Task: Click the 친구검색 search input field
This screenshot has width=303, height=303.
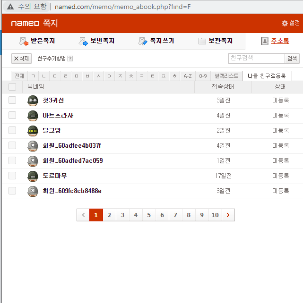Action: click(257, 59)
